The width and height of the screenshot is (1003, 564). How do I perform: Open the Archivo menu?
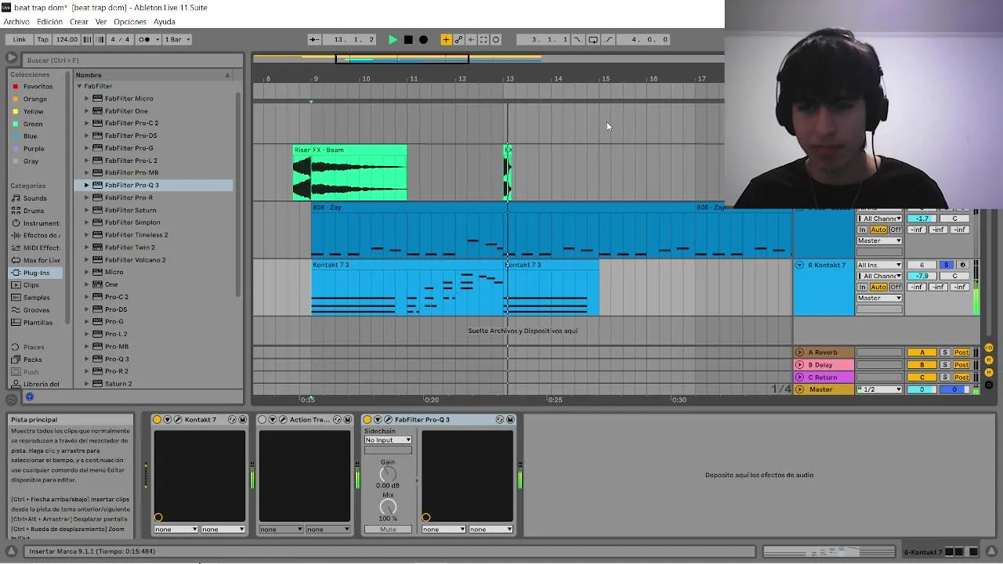click(16, 22)
